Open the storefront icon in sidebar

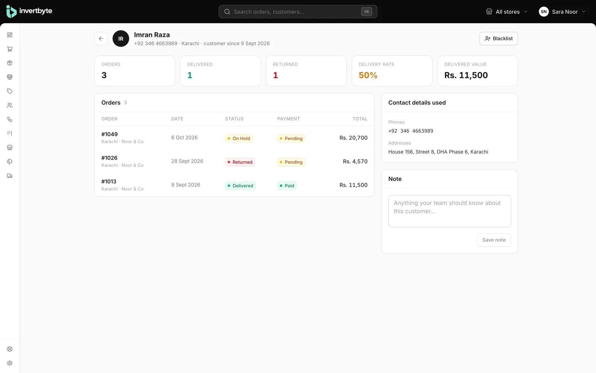[x=10, y=147]
